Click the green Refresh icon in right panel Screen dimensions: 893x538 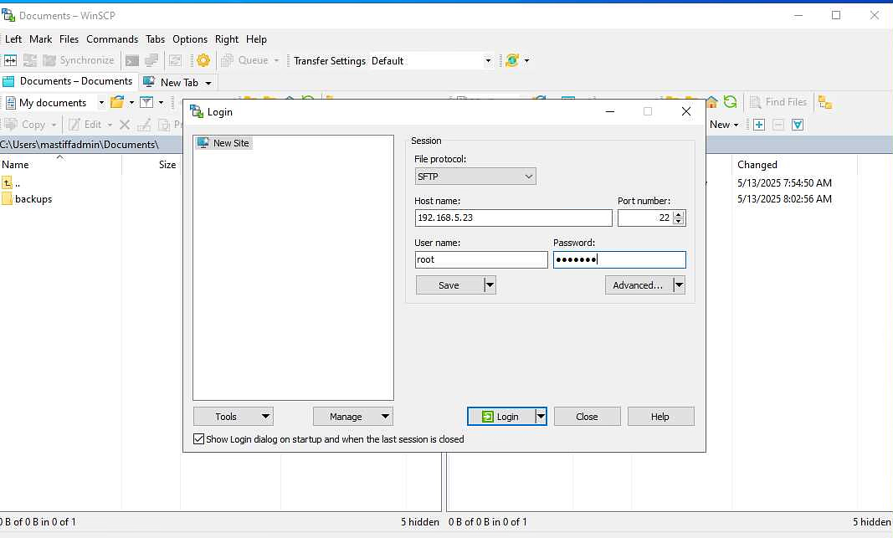[730, 102]
